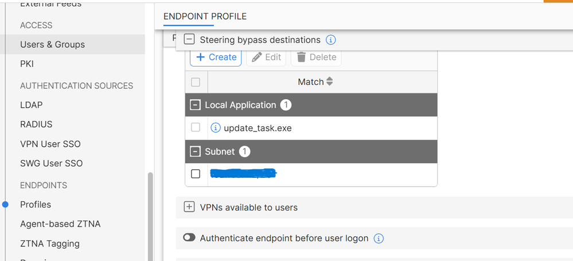Open Users & Groups in sidebar
The image size is (573, 261).
52,44
